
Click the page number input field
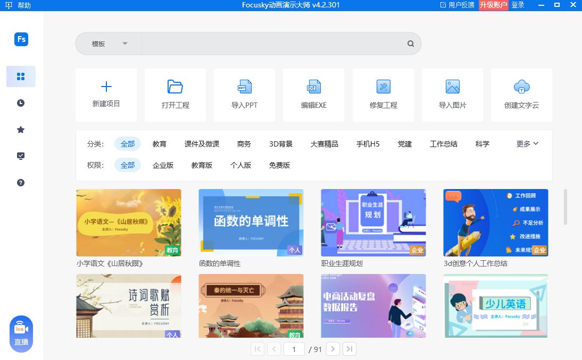click(294, 349)
